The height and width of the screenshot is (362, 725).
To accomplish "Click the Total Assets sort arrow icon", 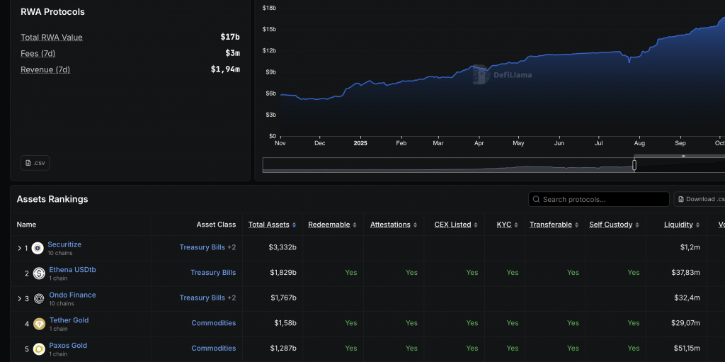I will tap(294, 225).
